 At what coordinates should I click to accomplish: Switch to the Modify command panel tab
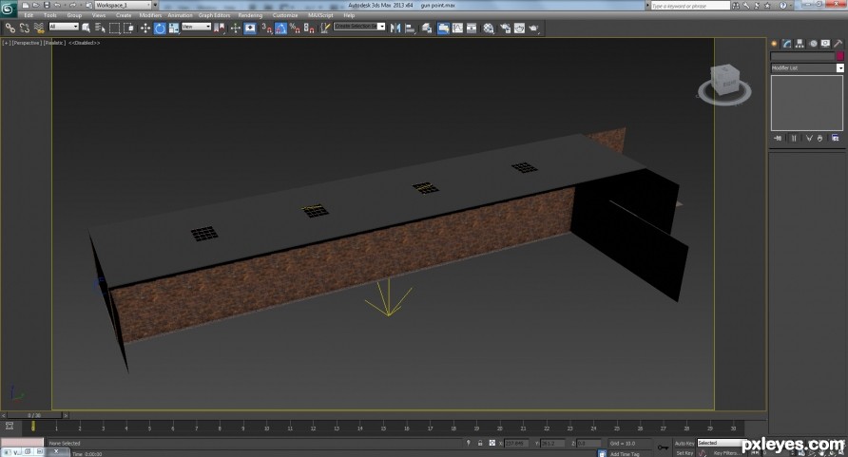(x=787, y=44)
